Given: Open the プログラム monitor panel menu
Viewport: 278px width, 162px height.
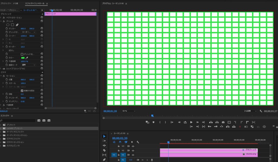Looking at the screenshot, I should click(x=126, y=4).
